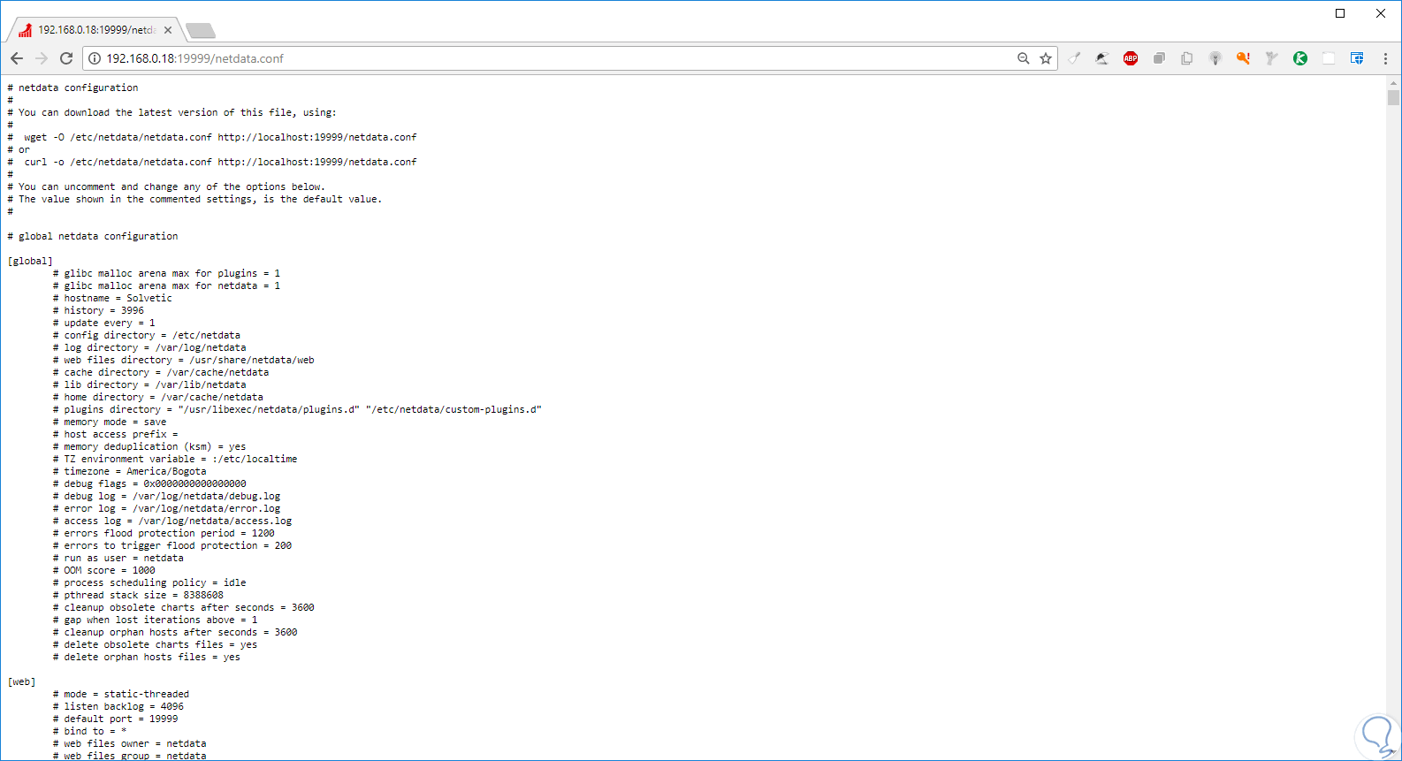Viewport: 1402px width, 761px height.
Task: Click the 'hostname = Solvetic' line
Action: coord(112,298)
